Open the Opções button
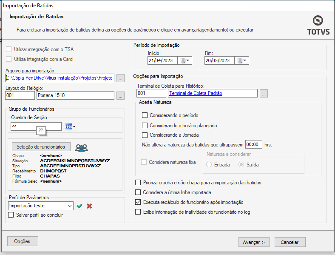335x255 pixels. (23, 241)
